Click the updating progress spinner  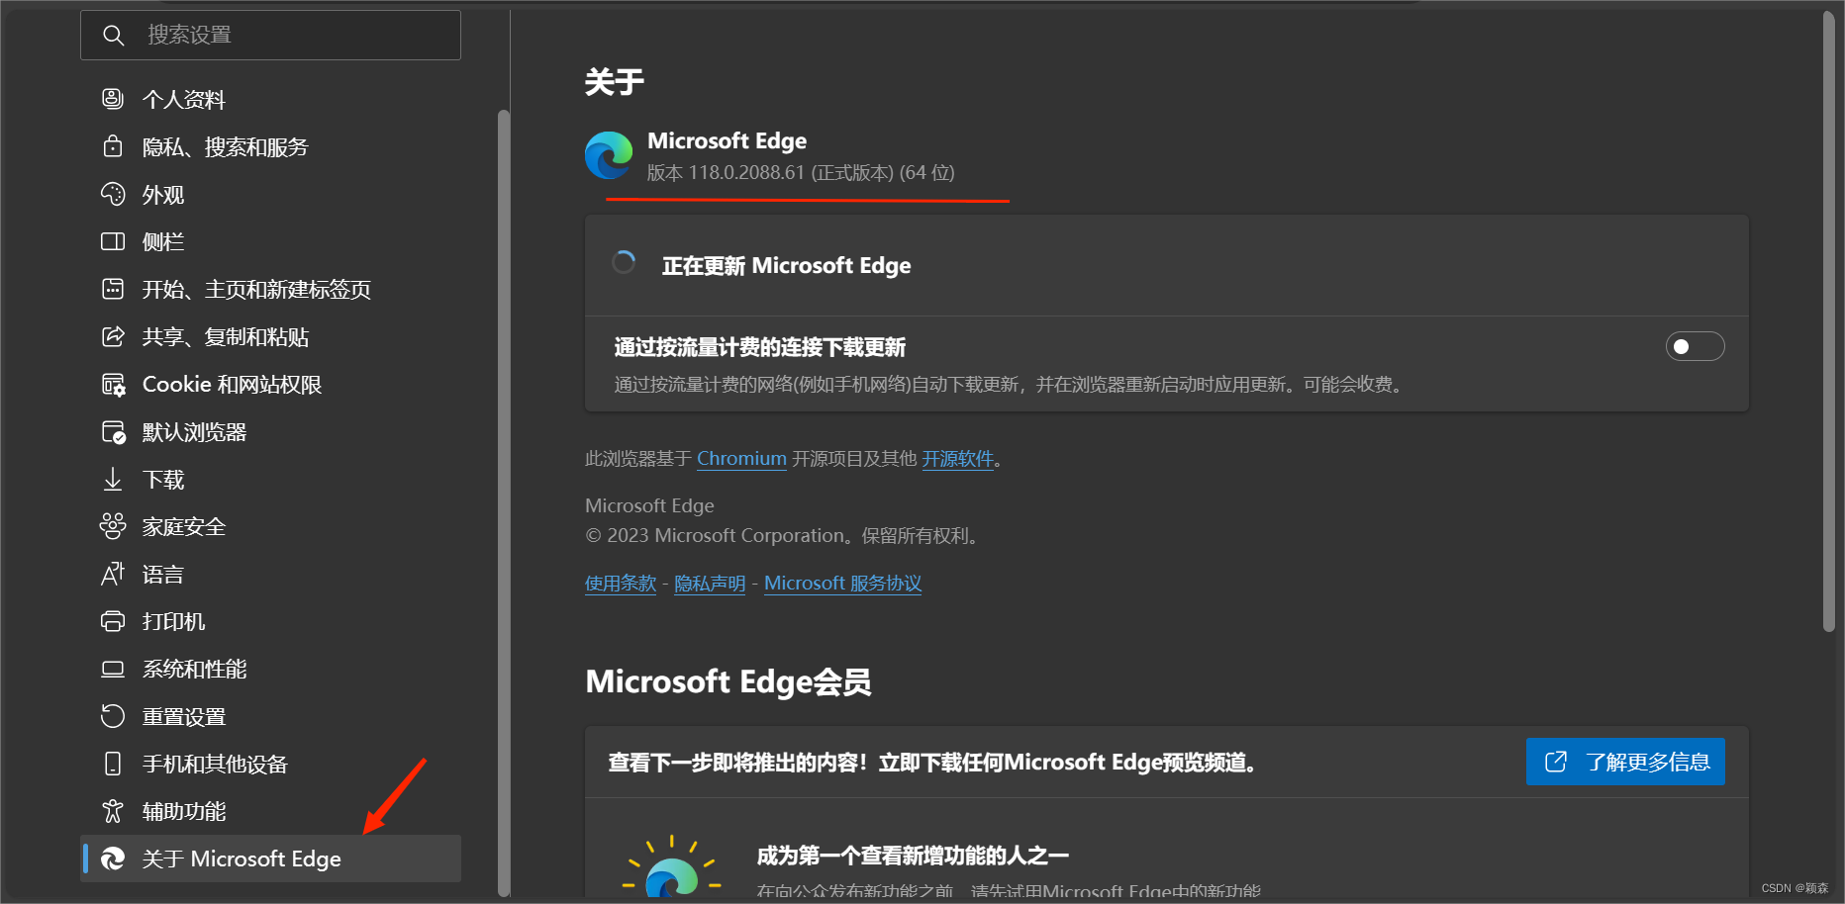tap(624, 262)
